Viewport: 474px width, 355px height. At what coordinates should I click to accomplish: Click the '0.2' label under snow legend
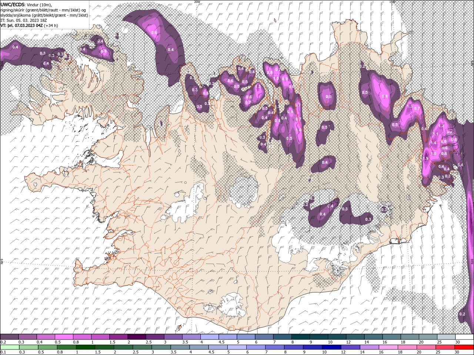pos(3,342)
